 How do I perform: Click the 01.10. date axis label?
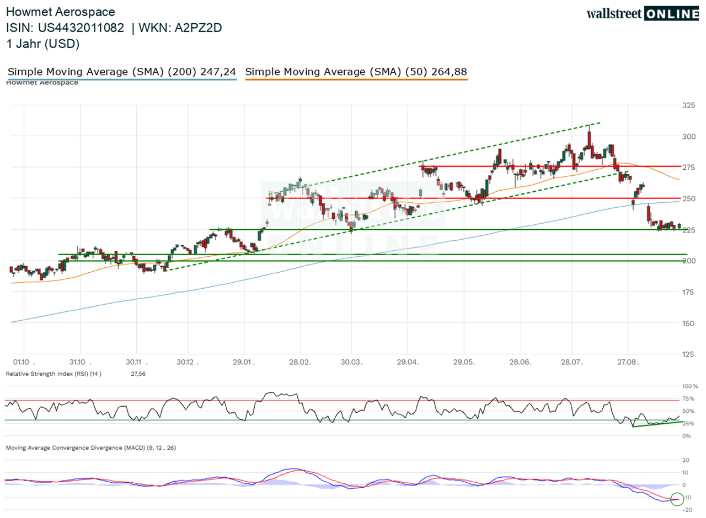click(x=24, y=362)
